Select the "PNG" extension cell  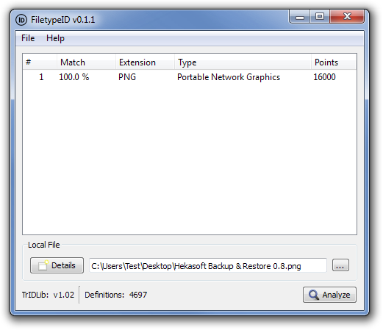(127, 77)
